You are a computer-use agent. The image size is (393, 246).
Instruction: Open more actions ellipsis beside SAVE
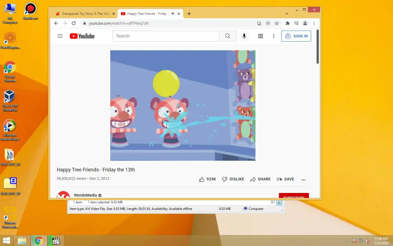[303, 180]
